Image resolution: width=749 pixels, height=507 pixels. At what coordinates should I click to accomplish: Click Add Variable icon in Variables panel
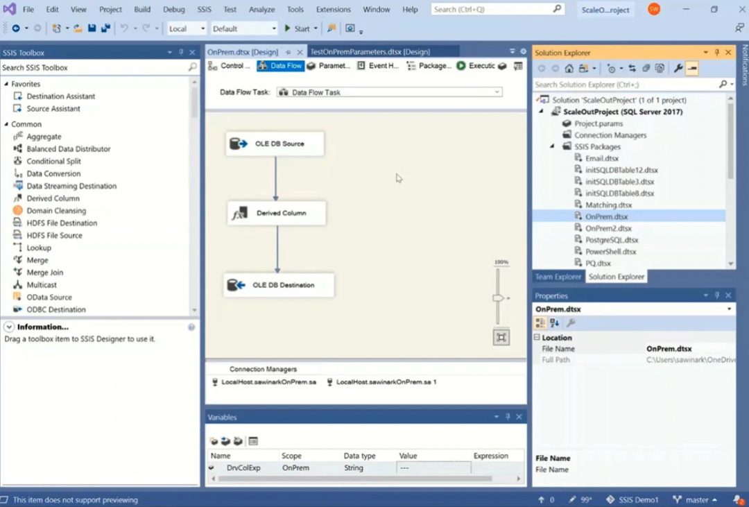[x=214, y=441]
